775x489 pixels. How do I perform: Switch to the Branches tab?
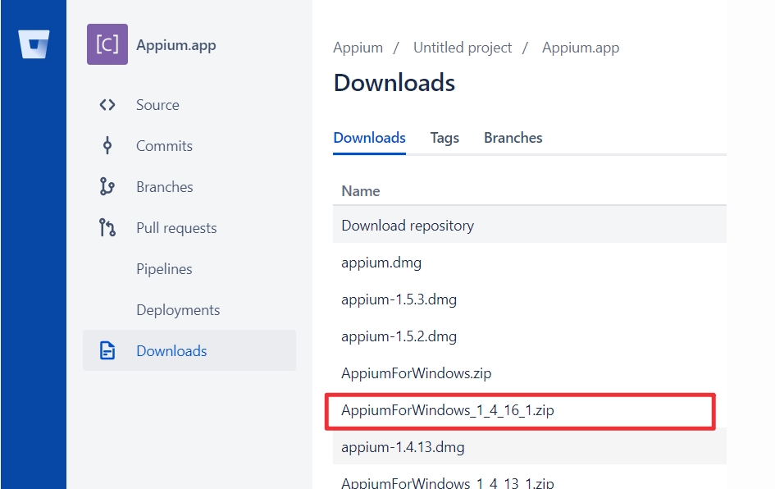(x=513, y=138)
